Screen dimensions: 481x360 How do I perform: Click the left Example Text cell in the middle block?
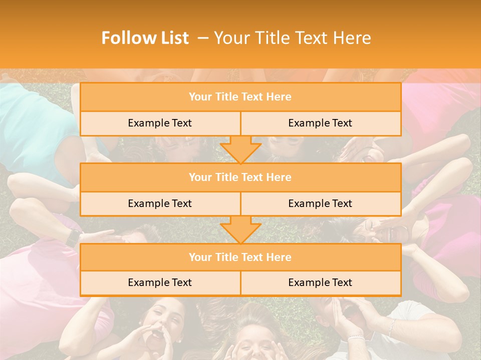point(160,204)
